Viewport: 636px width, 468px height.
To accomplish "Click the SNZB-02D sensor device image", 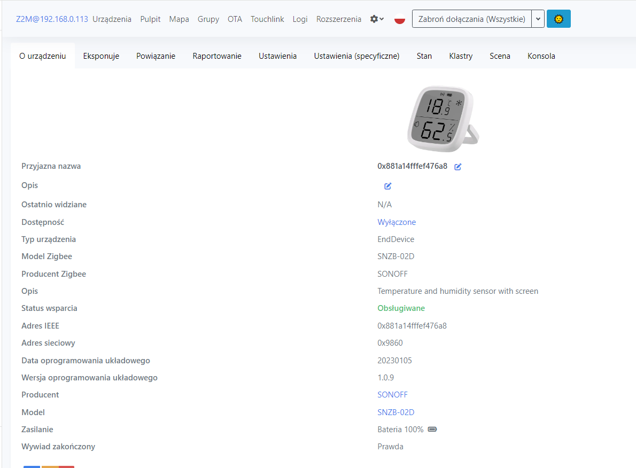I will coord(443,119).
